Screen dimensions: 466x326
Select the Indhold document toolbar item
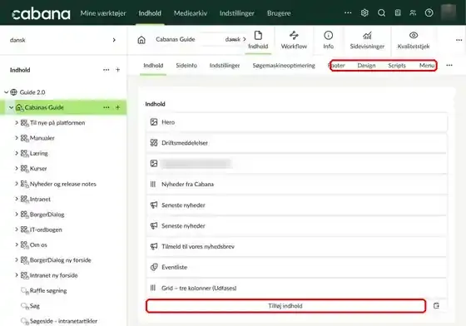[x=258, y=40]
